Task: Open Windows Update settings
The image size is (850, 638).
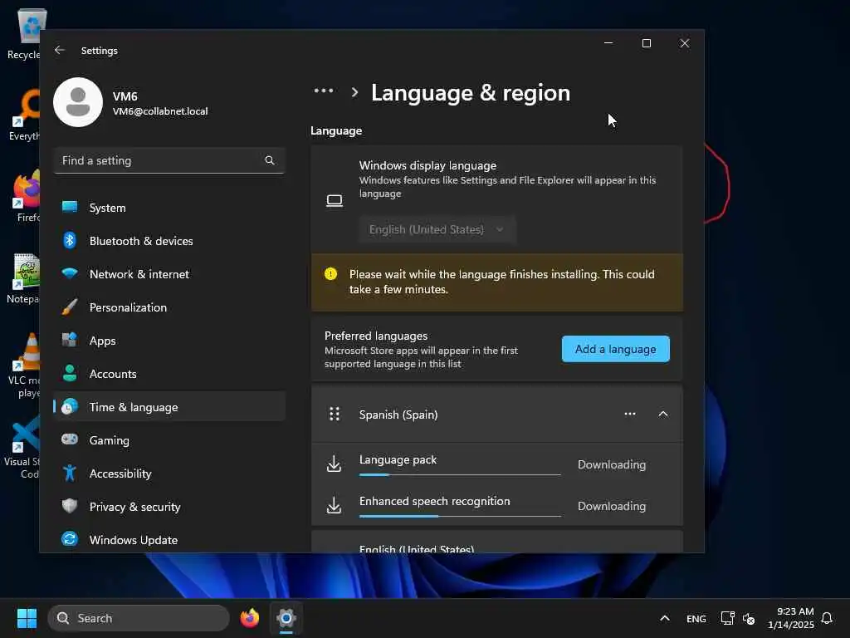Action: coord(169,539)
